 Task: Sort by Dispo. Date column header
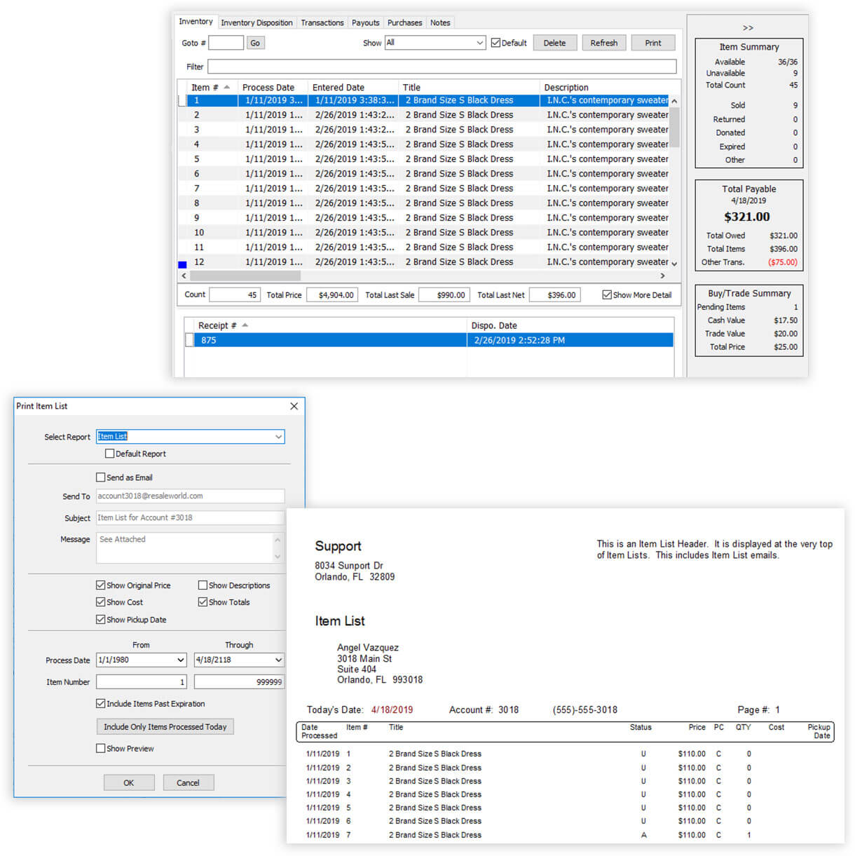coord(570,325)
